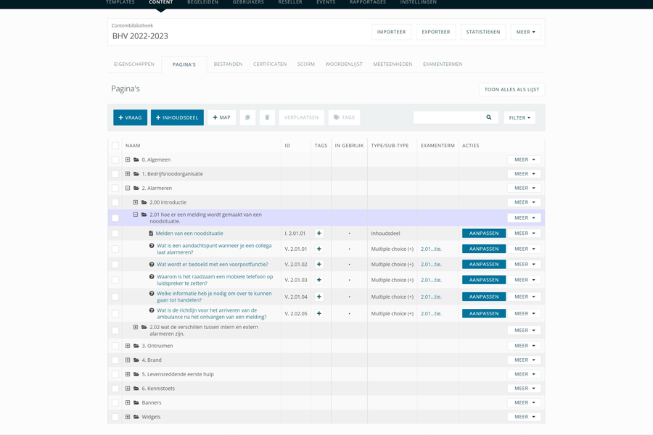Click Aanpassen for Melden van een noodsituatie

click(484, 233)
